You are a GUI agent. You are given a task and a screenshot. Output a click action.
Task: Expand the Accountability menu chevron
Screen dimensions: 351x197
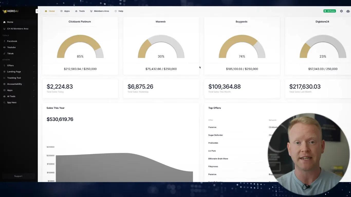(x=34, y=84)
